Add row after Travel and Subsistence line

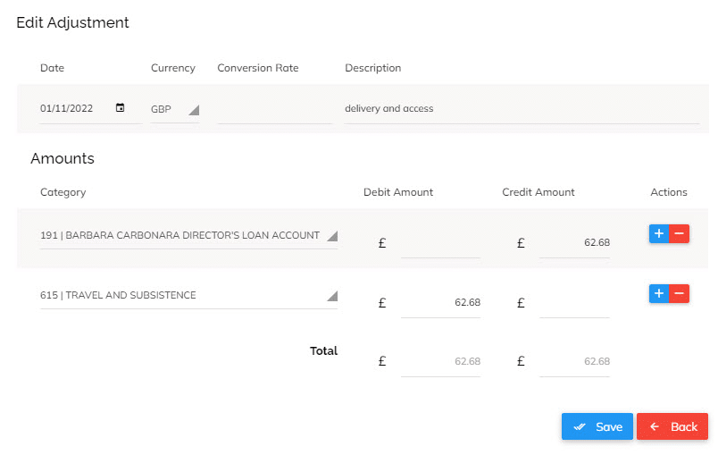click(x=659, y=294)
